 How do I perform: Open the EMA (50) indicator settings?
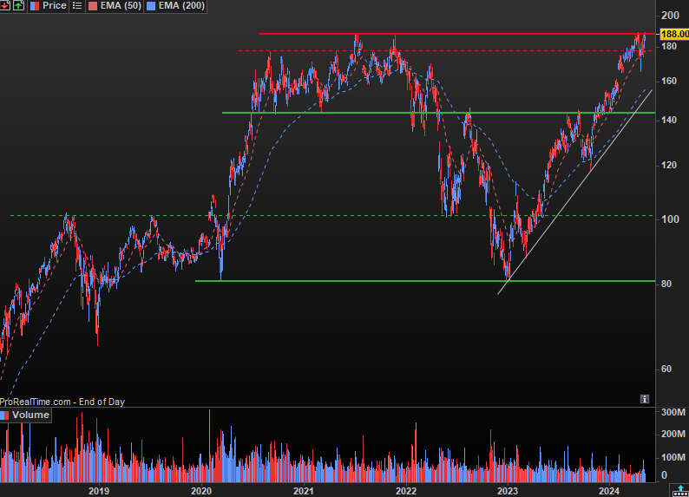121,6
